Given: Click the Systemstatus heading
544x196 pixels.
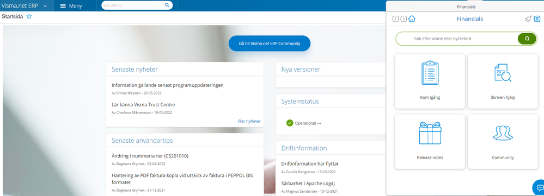Looking at the screenshot, I should pos(300,102).
